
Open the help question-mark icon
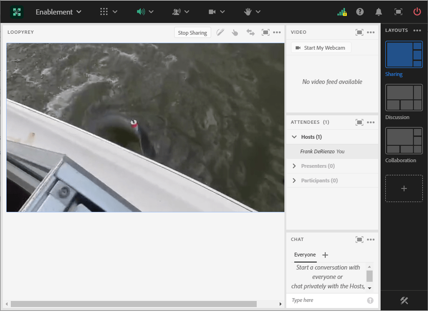[x=359, y=12]
